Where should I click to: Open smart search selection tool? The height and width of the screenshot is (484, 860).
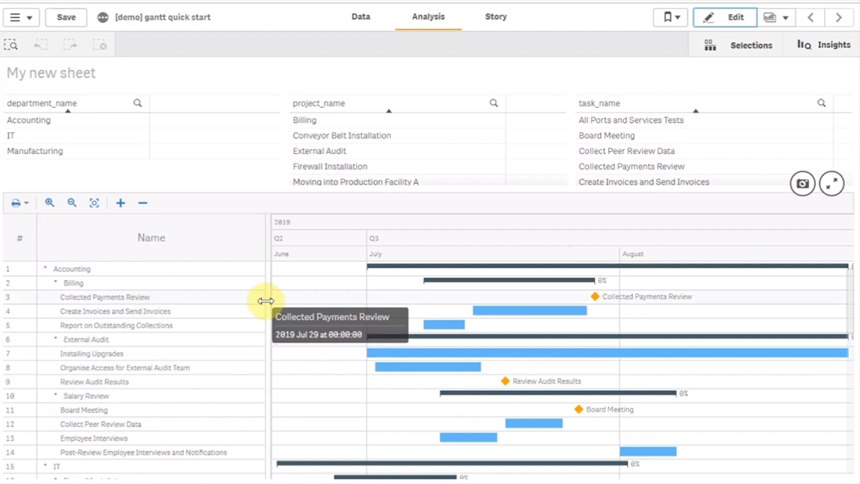pyautogui.click(x=11, y=45)
